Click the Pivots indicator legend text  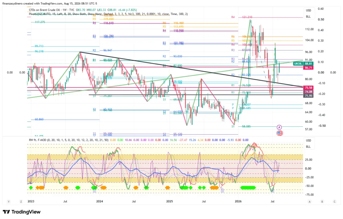108,14
